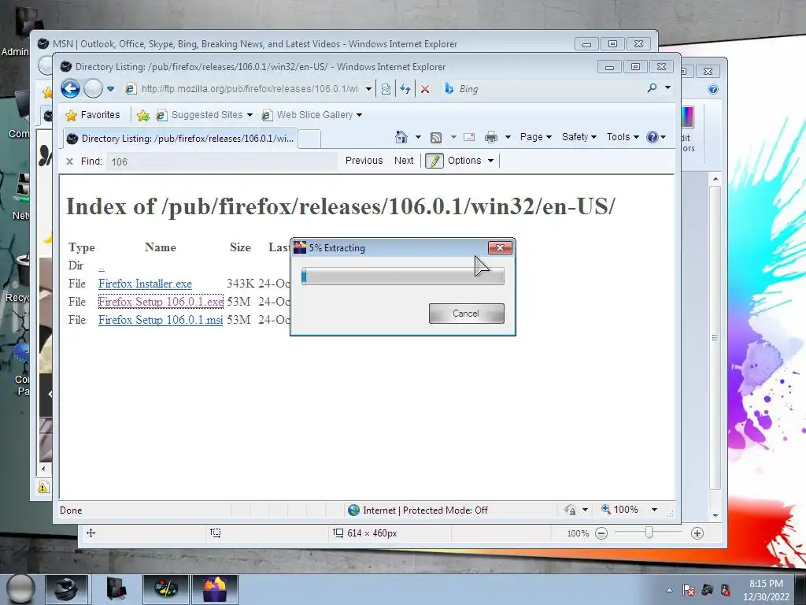Open the Windows Start orb
The height and width of the screenshot is (605, 806).
pos(20,588)
